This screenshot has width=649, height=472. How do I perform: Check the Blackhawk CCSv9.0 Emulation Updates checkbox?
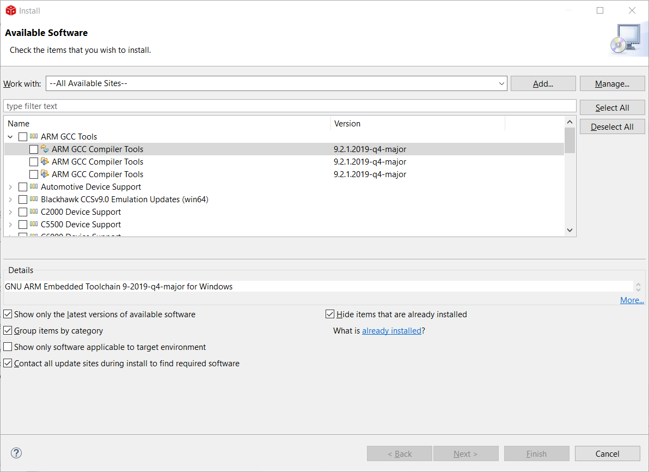23,199
